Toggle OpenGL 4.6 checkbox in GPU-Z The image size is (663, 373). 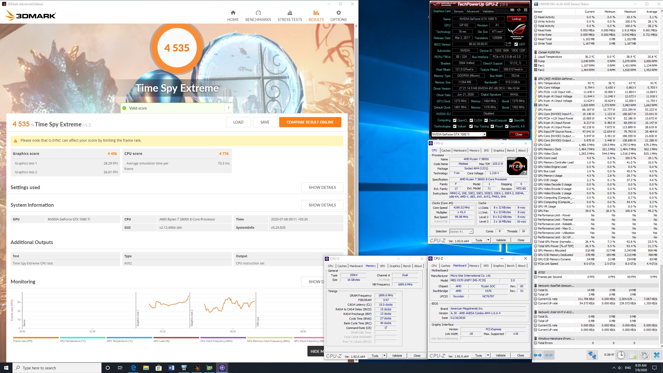coord(507,126)
